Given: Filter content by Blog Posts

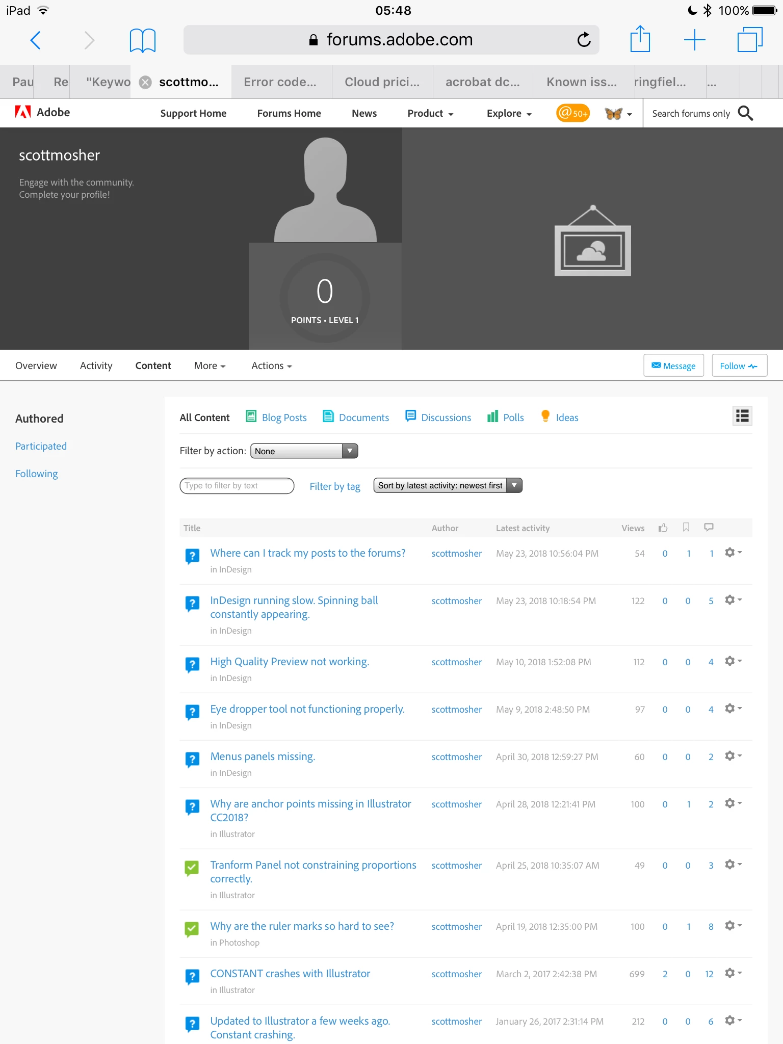Looking at the screenshot, I should click(276, 417).
